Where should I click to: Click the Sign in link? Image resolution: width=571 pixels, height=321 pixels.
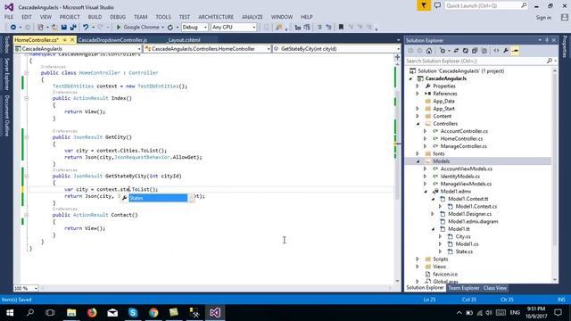pos(543,18)
